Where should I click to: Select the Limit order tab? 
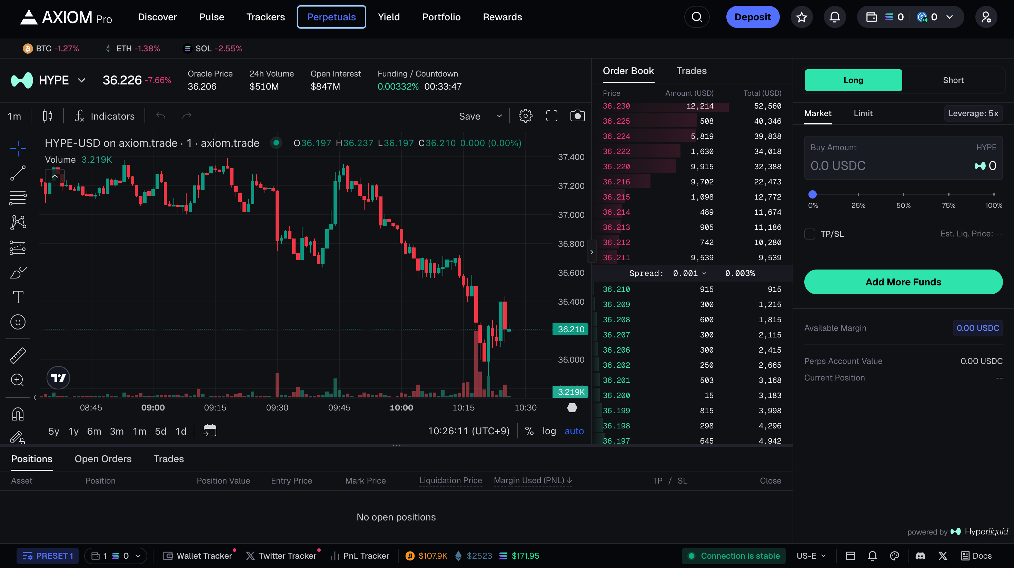pyautogui.click(x=863, y=113)
